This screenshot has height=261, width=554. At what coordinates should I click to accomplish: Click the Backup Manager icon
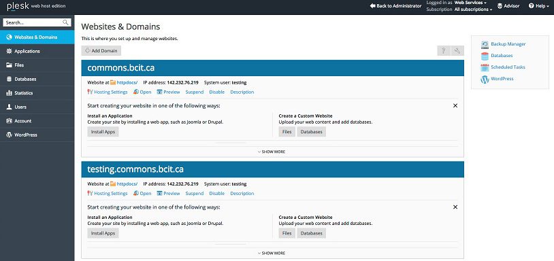tap(485, 44)
